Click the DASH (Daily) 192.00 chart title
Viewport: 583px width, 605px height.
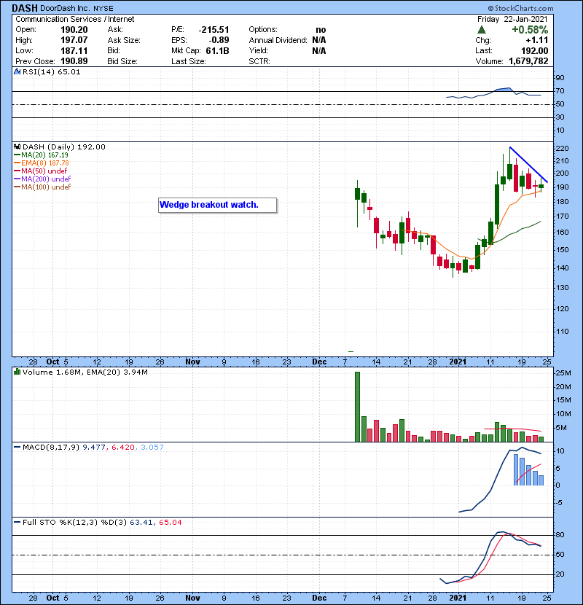63,147
